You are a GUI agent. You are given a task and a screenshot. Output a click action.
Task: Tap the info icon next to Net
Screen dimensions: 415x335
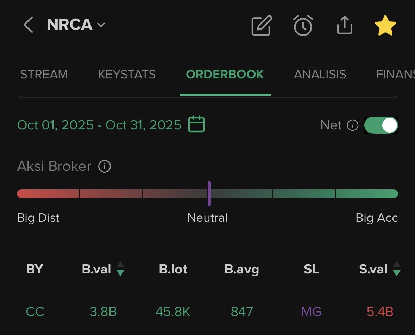pyautogui.click(x=352, y=125)
